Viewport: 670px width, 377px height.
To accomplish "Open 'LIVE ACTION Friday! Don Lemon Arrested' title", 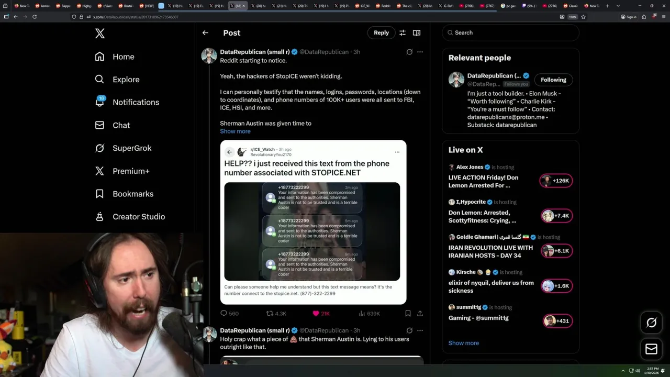I will 483,181.
